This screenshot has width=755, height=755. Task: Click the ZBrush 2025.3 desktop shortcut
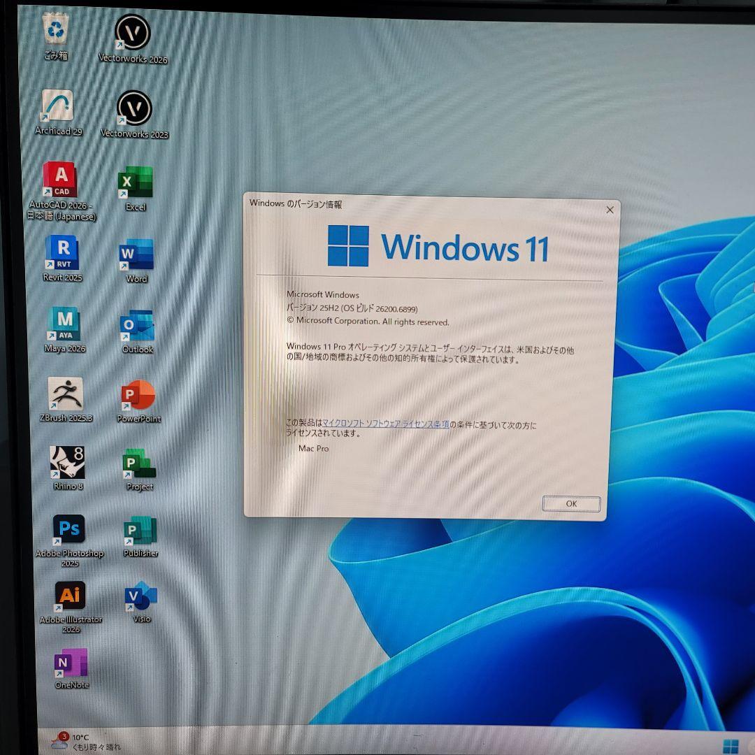pyautogui.click(x=66, y=394)
